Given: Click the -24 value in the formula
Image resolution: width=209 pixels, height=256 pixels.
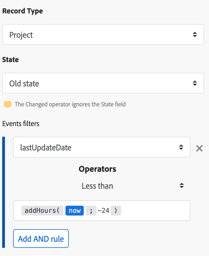Looking at the screenshot, I should 104,210.
